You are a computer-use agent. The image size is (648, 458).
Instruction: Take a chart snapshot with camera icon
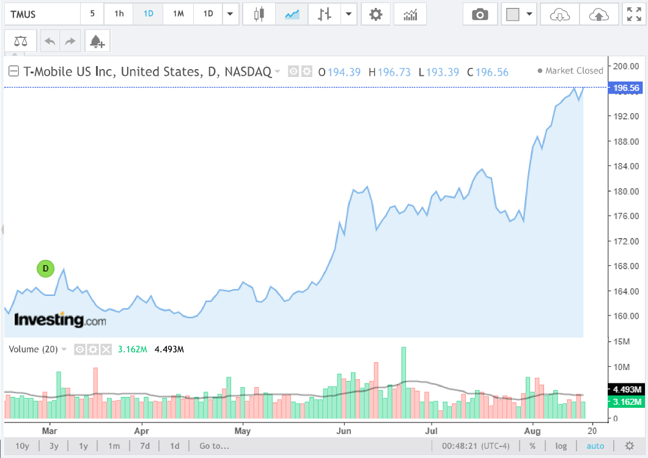480,14
